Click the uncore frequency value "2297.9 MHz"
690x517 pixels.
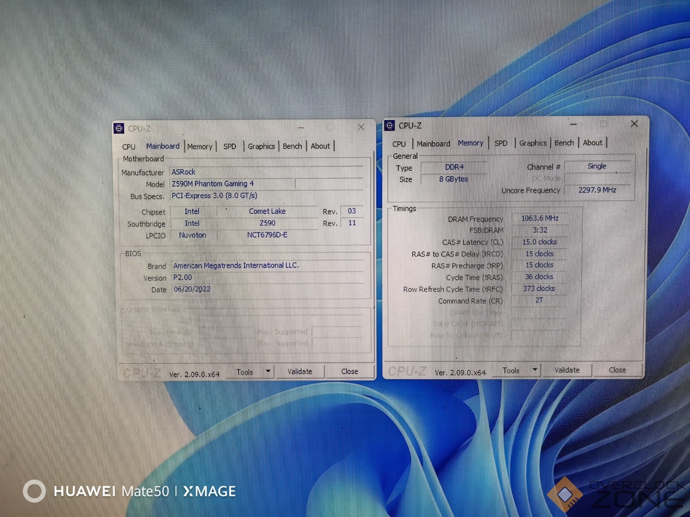point(597,190)
